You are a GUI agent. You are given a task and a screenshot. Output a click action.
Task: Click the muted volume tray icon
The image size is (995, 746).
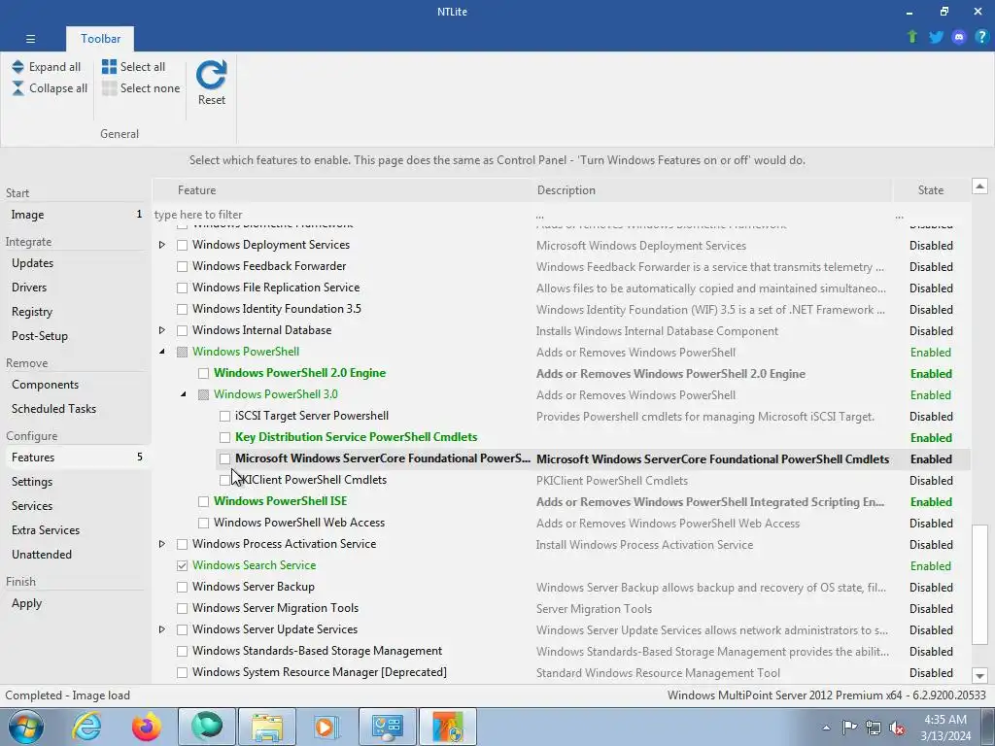897,728
